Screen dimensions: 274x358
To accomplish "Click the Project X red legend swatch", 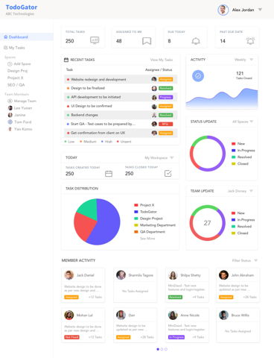I will (x=136, y=205).
